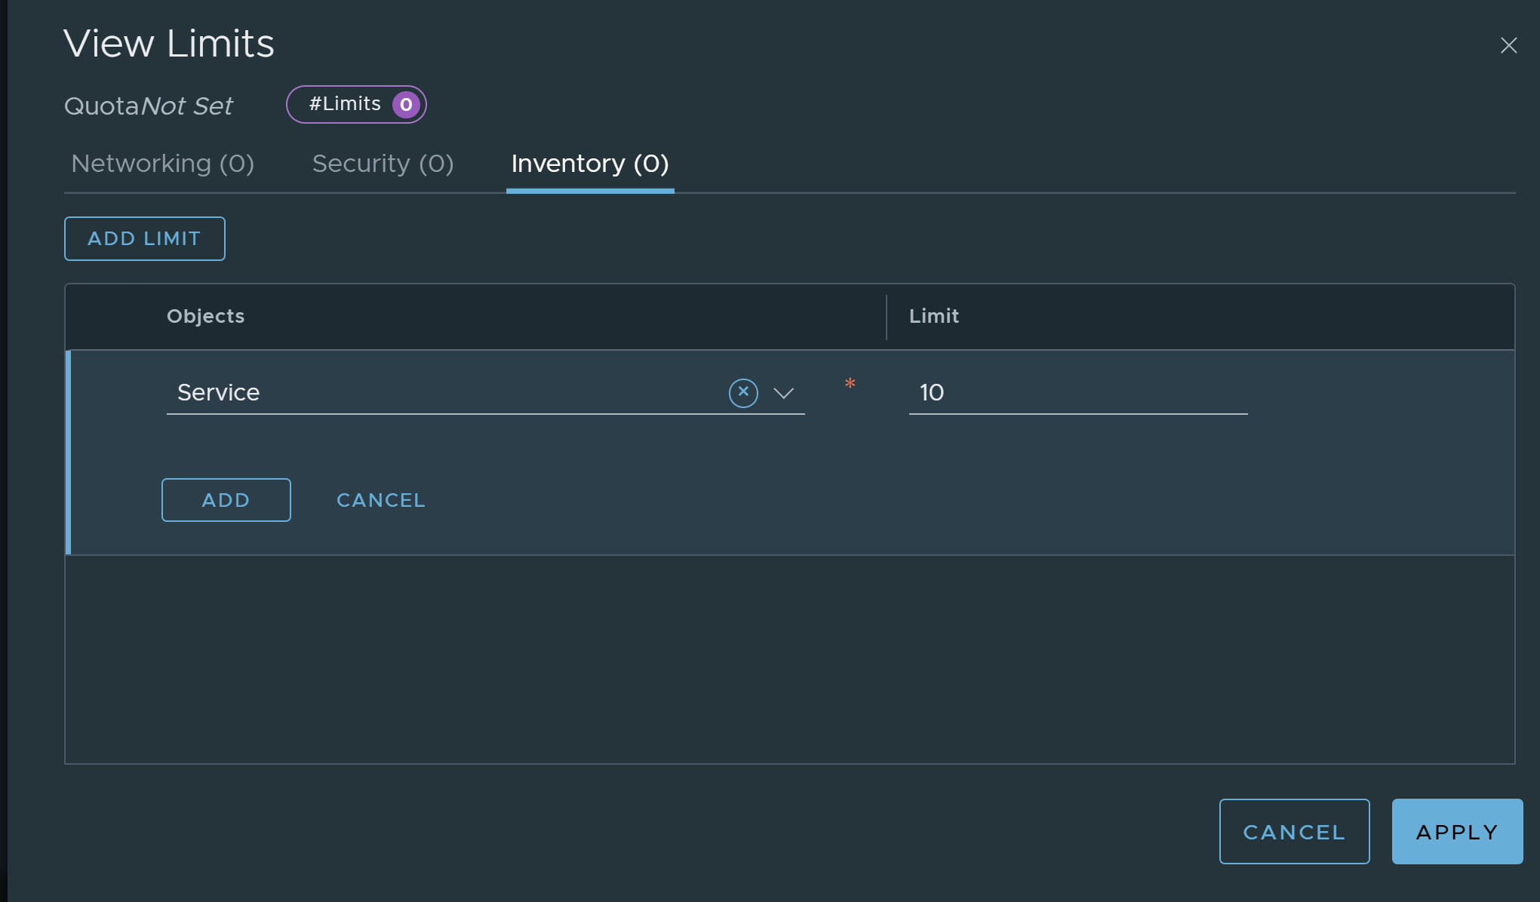Click the #Limits badge
1540x902 pixels.
(x=356, y=104)
